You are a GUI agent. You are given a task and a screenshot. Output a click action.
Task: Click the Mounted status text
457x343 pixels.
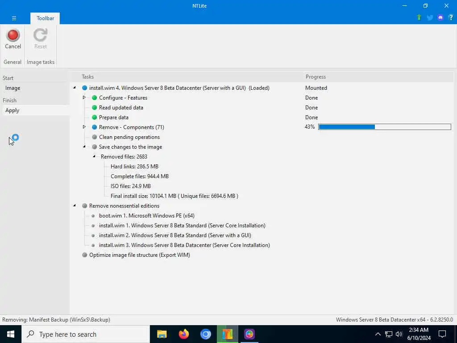point(316,88)
